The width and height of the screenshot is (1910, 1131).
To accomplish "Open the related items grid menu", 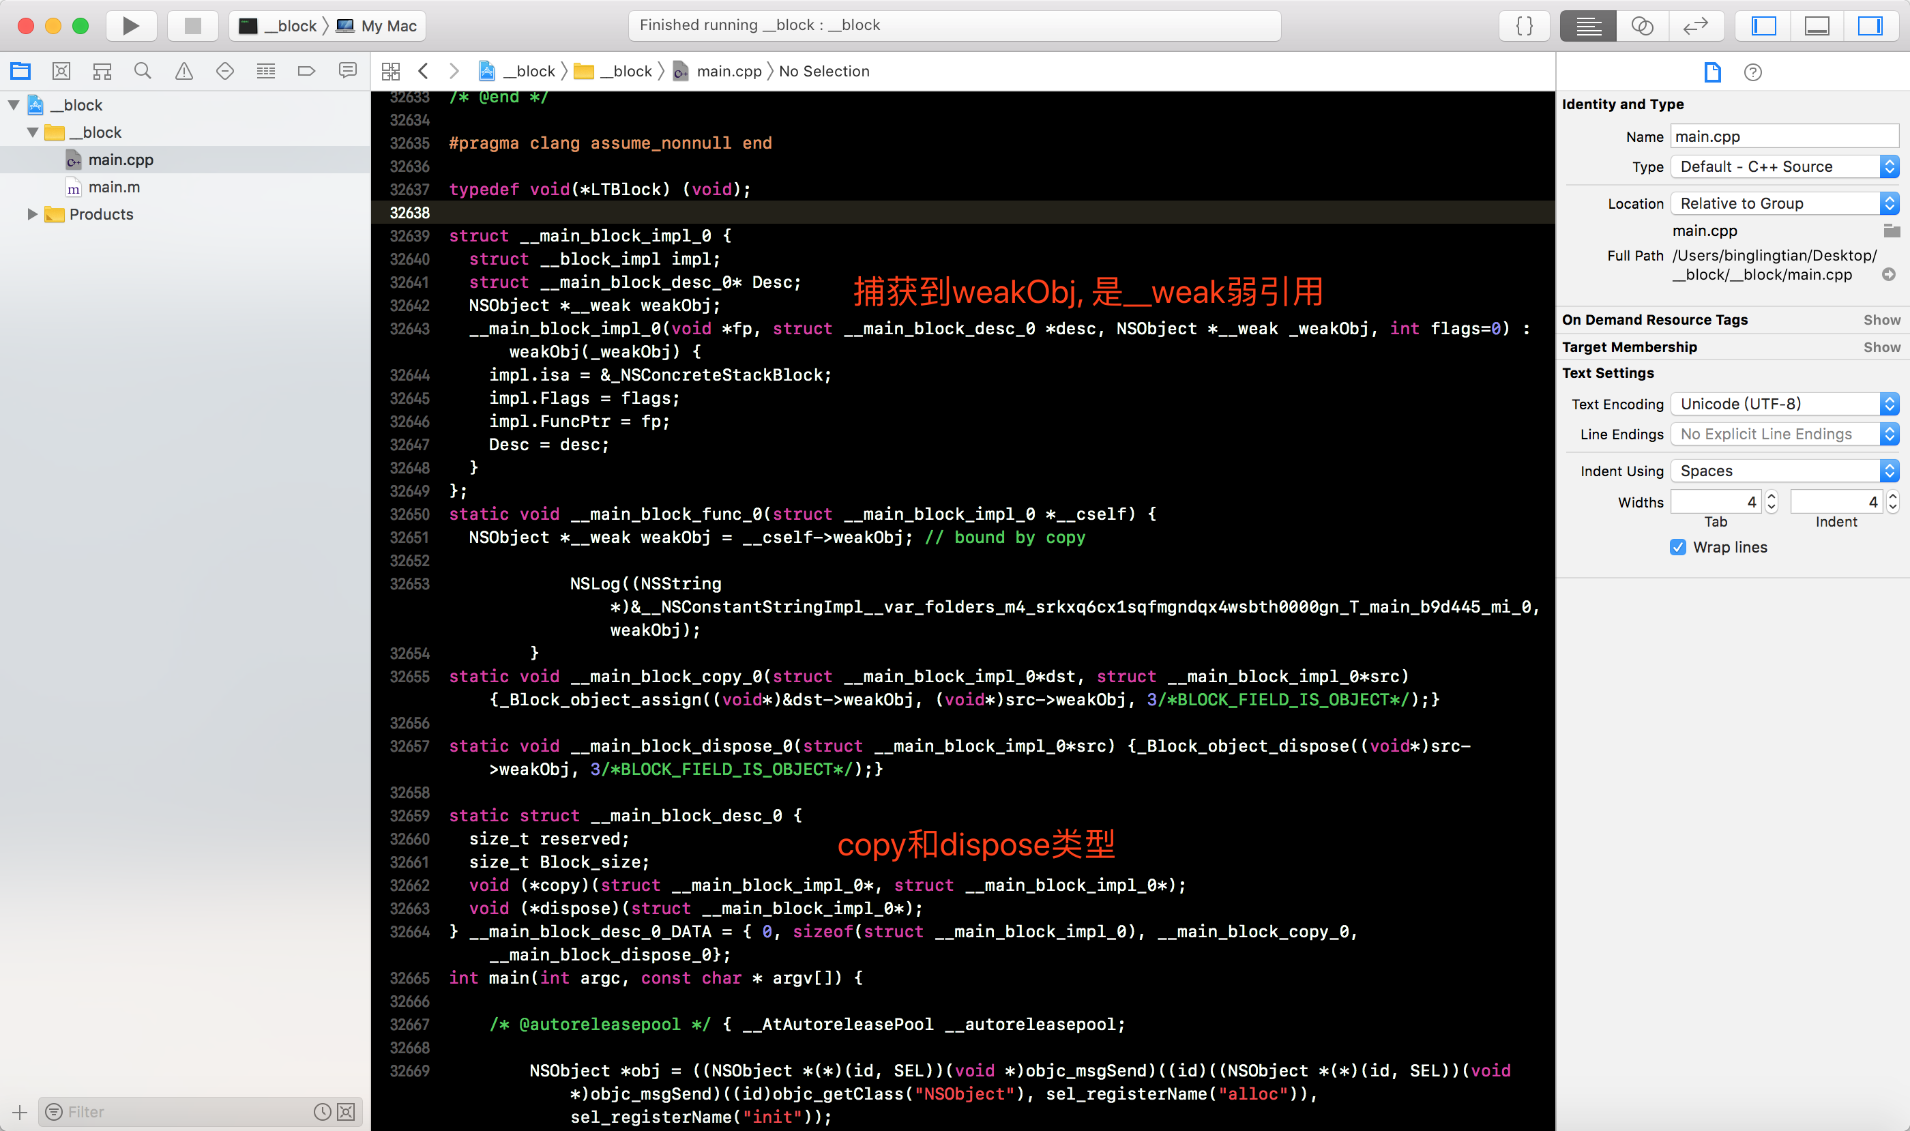I will pos(391,71).
